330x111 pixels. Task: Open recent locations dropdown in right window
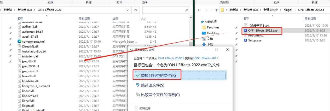click(x=211, y=10)
